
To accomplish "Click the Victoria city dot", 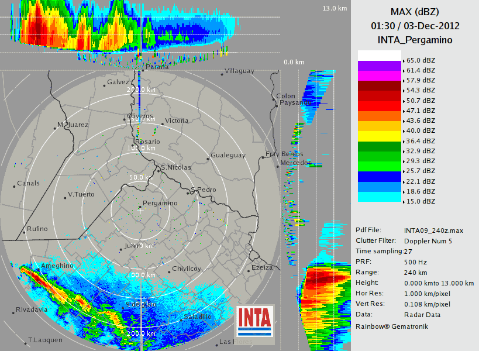I will (163, 124).
